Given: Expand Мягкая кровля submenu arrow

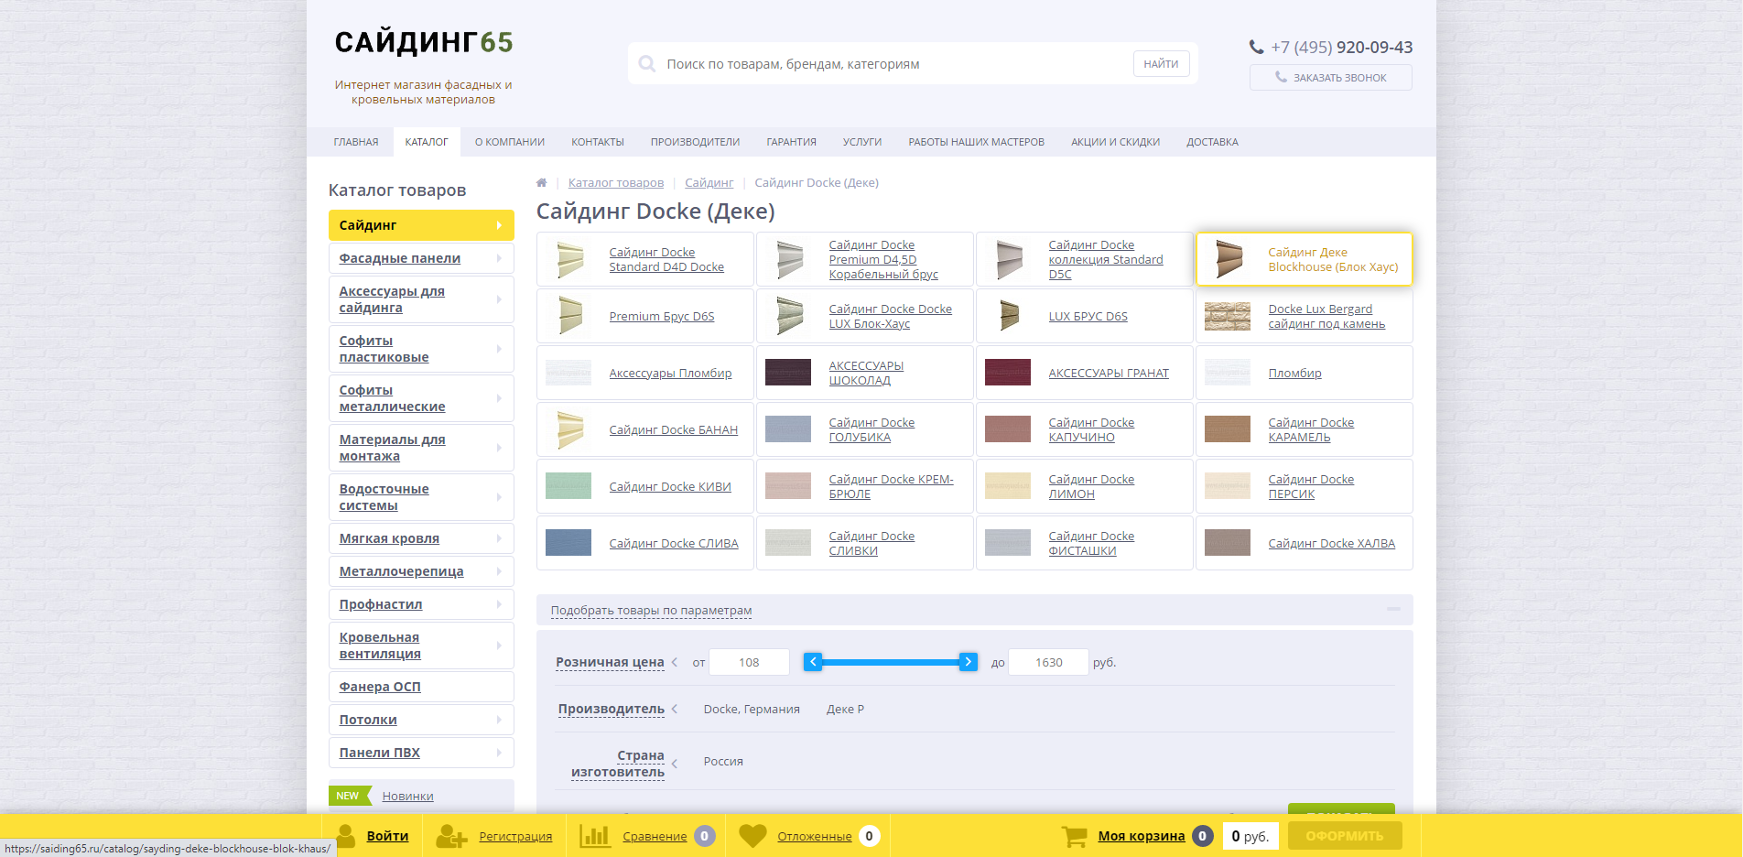Looking at the screenshot, I should coord(499,538).
